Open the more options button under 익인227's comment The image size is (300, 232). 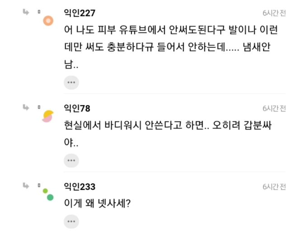click(71, 83)
